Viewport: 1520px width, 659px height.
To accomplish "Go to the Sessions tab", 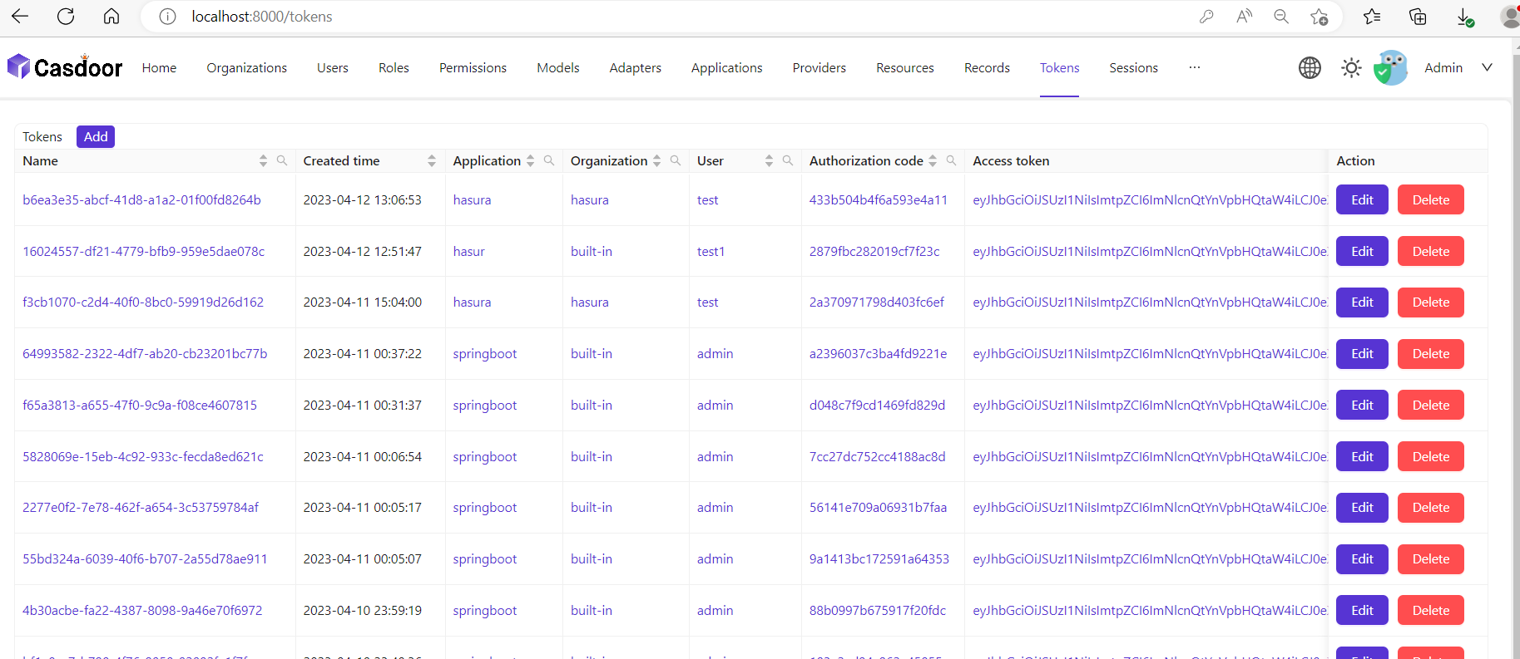I will (x=1133, y=68).
